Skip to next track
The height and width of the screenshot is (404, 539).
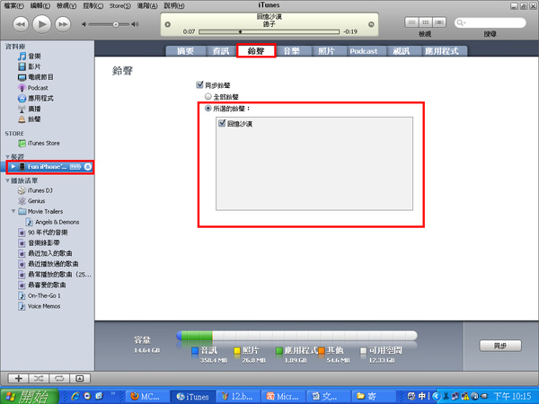(63, 24)
